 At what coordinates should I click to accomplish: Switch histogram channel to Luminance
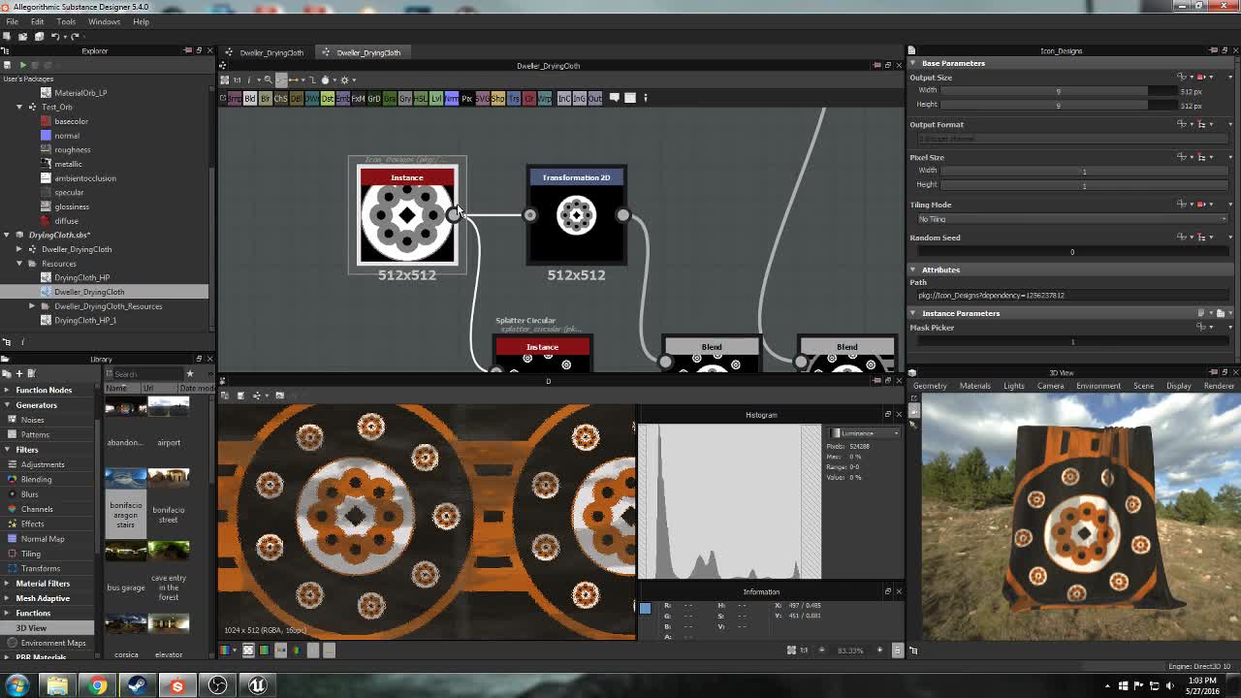tap(863, 433)
